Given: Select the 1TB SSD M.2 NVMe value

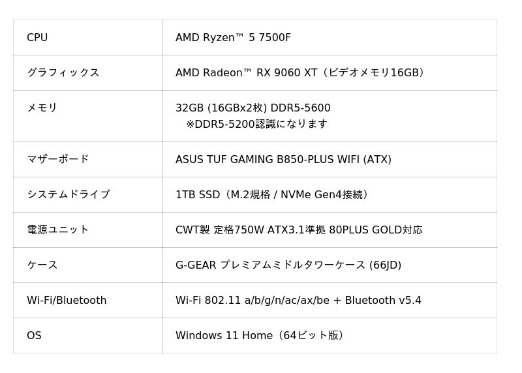Looking at the screenshot, I should (271, 195).
